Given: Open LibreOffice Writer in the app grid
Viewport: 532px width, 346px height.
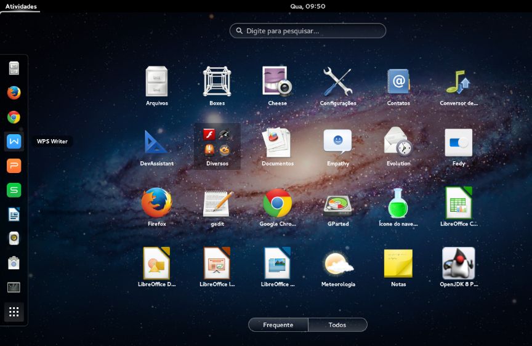Looking at the screenshot, I should point(277,267).
